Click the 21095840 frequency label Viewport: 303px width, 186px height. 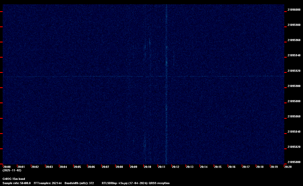pyautogui.click(x=294, y=132)
